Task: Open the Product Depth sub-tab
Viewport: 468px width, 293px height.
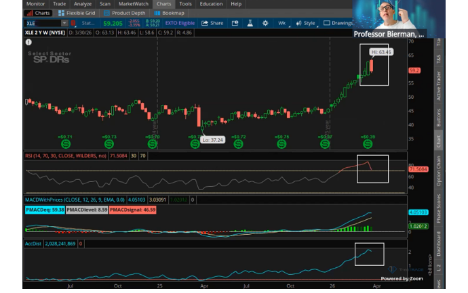Action: [125, 13]
